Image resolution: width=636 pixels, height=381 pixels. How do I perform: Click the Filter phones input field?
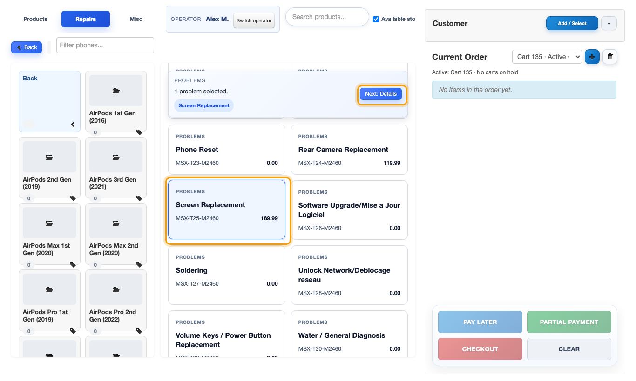[105, 45]
